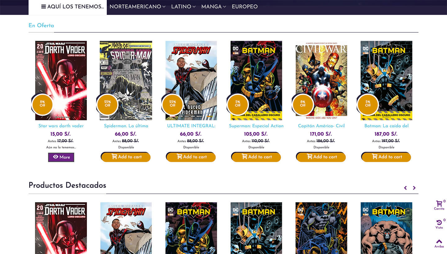447x254 pixels.
Task: Open the Civil War cover thumbnail
Action: click(x=321, y=81)
